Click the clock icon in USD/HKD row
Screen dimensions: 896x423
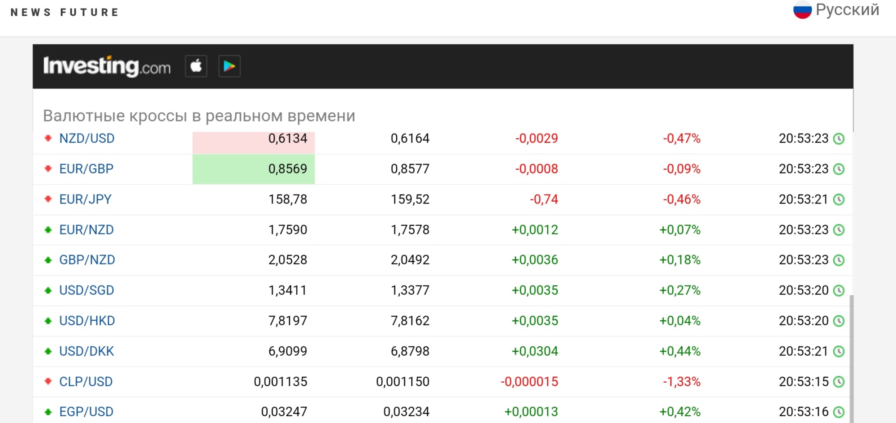(x=839, y=321)
